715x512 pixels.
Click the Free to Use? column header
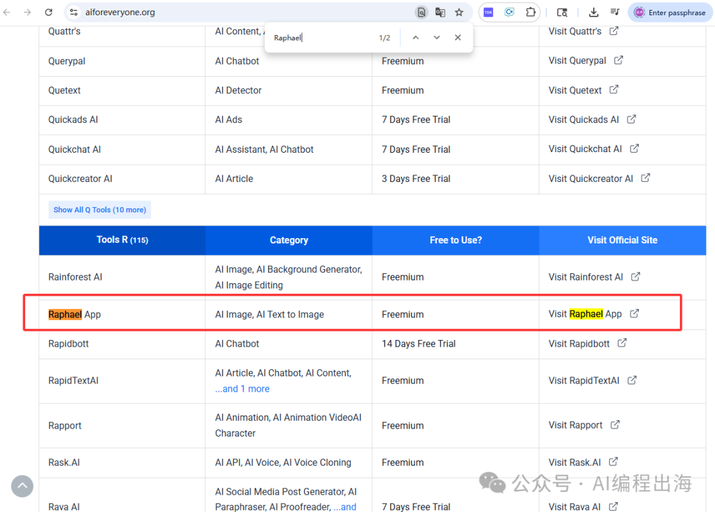455,240
